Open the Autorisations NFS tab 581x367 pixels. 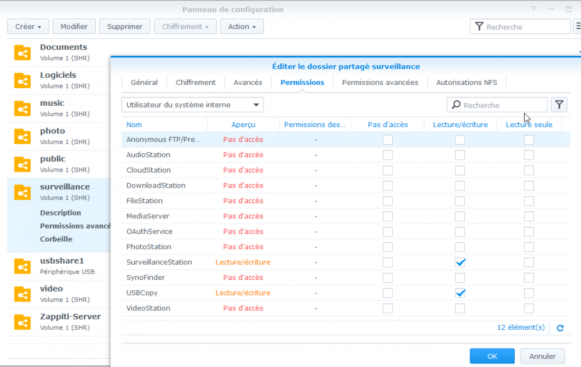[x=467, y=82]
